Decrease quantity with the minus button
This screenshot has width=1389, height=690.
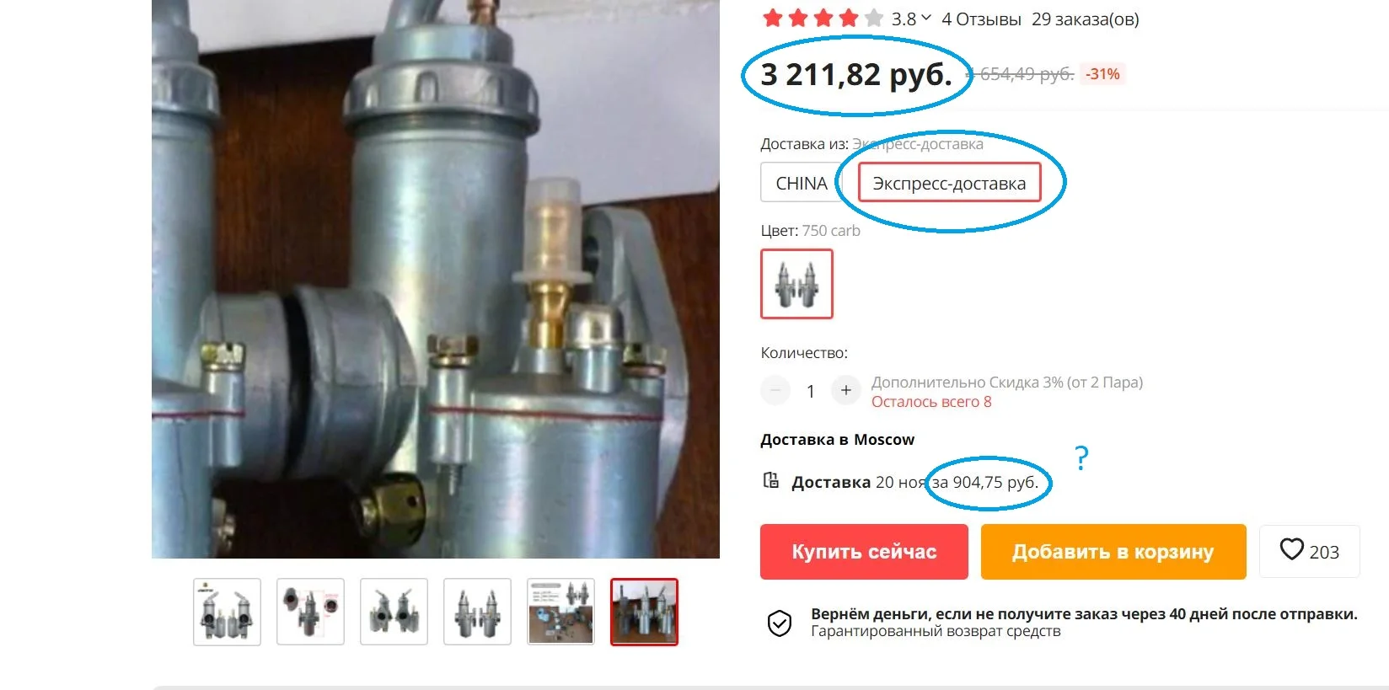775,390
